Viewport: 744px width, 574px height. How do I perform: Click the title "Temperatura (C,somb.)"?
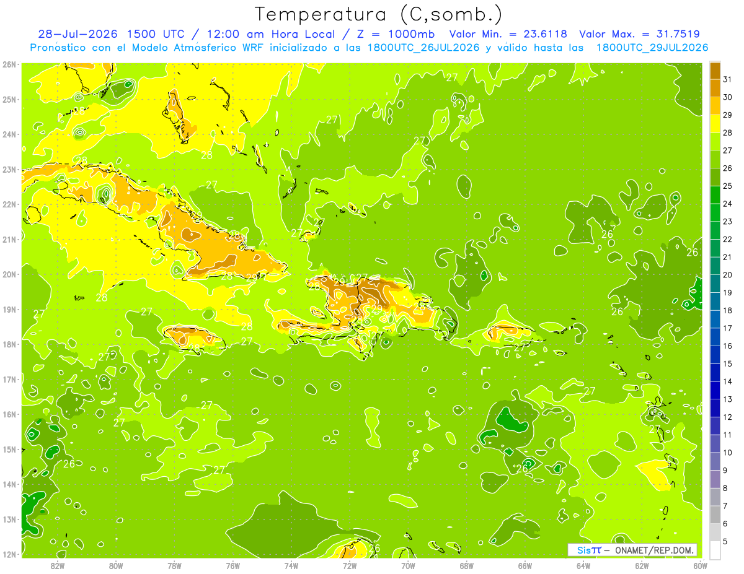click(x=379, y=14)
